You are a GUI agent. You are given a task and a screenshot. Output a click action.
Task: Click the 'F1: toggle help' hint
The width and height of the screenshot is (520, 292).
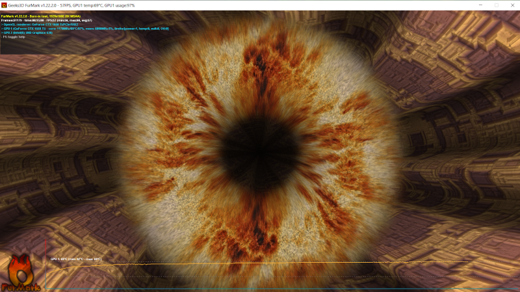(x=13, y=37)
